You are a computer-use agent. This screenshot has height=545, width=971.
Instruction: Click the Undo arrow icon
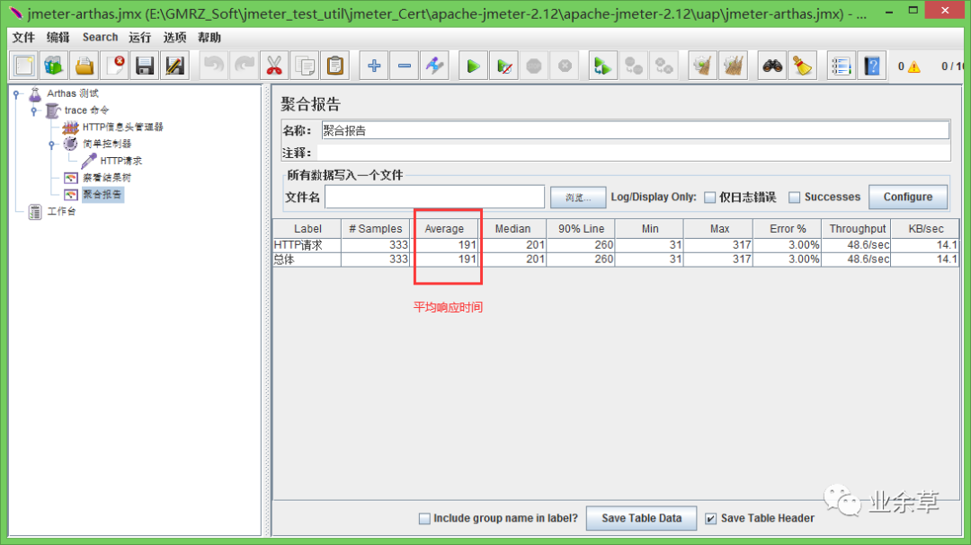(214, 66)
